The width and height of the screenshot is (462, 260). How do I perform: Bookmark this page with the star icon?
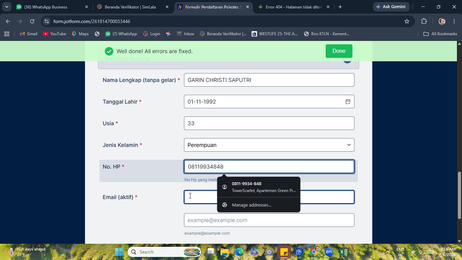(x=407, y=21)
